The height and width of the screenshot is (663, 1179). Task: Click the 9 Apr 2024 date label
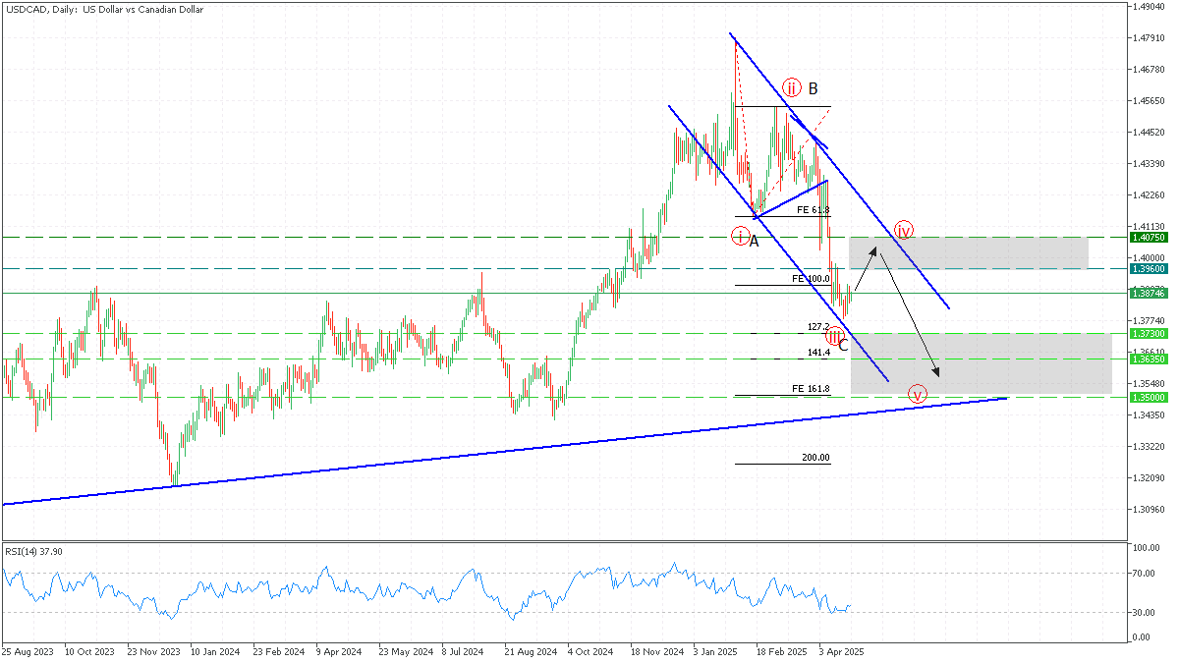pyautogui.click(x=339, y=651)
